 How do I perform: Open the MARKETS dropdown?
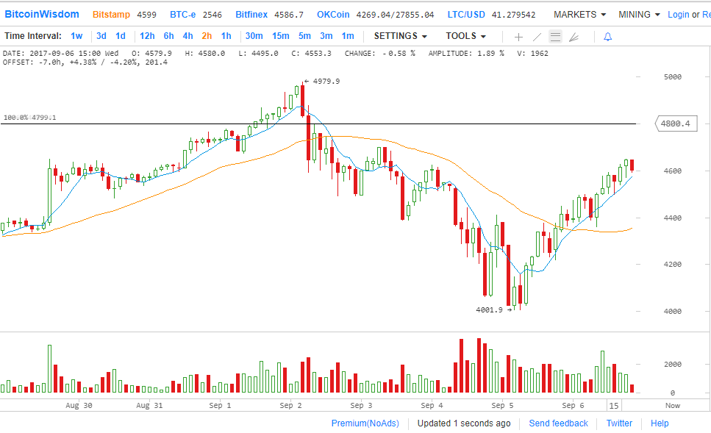coord(579,15)
